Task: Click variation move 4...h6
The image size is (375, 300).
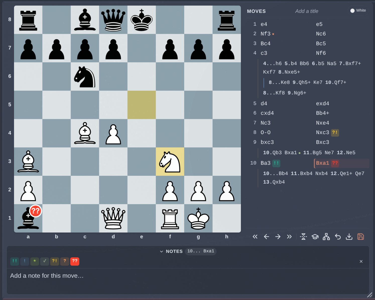Action: click(x=272, y=64)
